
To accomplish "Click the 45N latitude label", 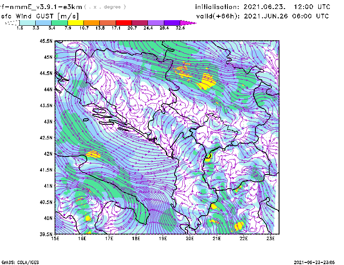I will 48,57.
